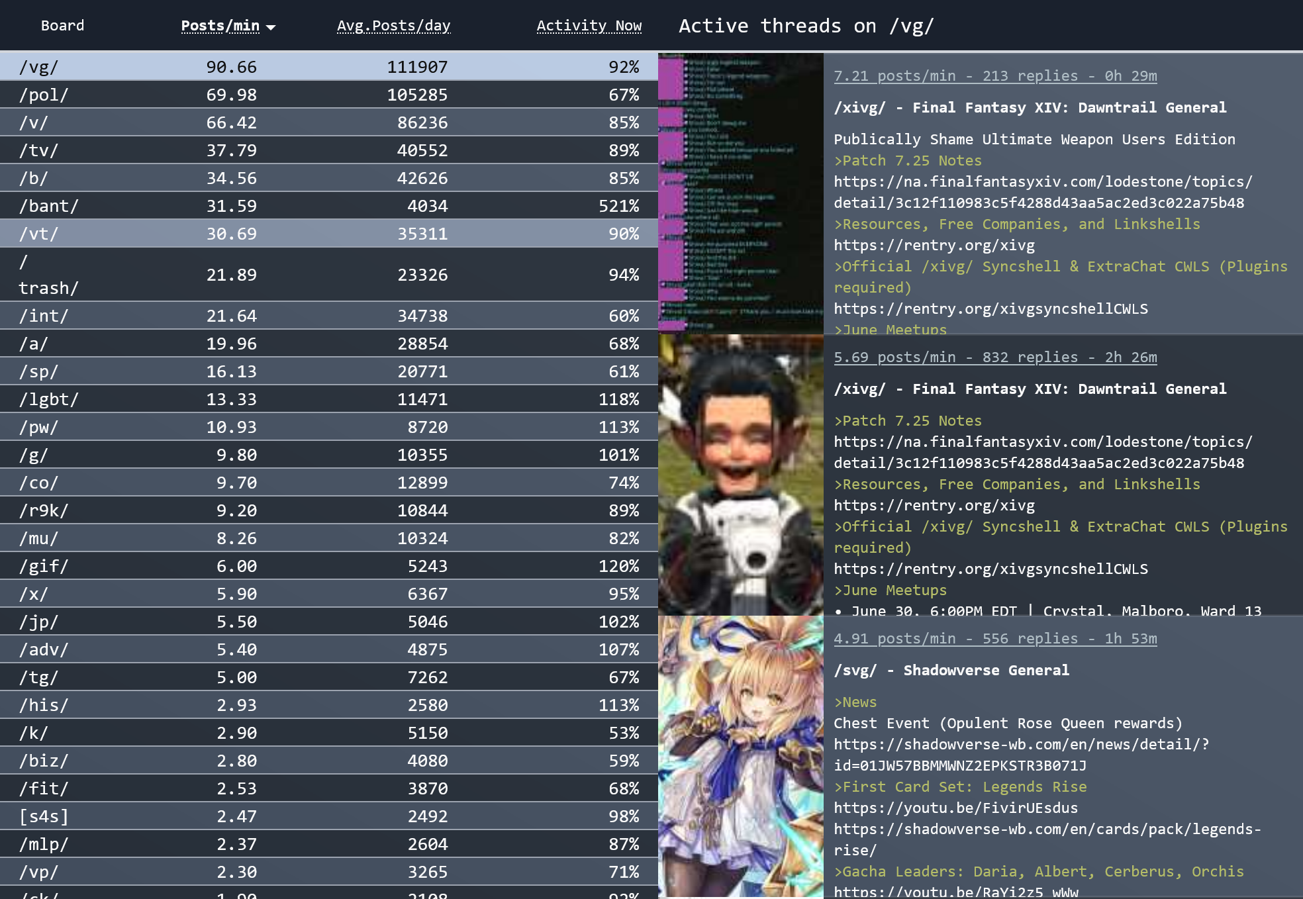This screenshot has width=1303, height=899.
Task: Select the /vt/ board row
Action: [329, 234]
